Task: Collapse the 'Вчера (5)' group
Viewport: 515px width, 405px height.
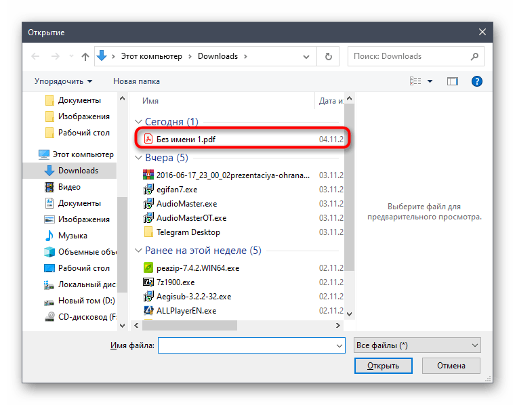Action: 138,158
